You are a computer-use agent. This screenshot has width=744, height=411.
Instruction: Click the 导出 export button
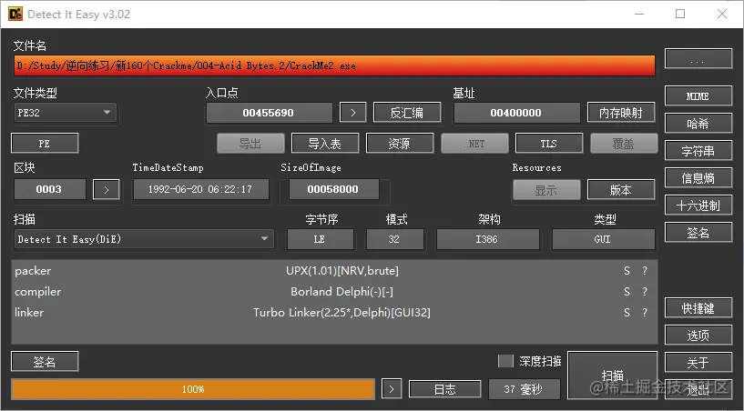(x=250, y=144)
